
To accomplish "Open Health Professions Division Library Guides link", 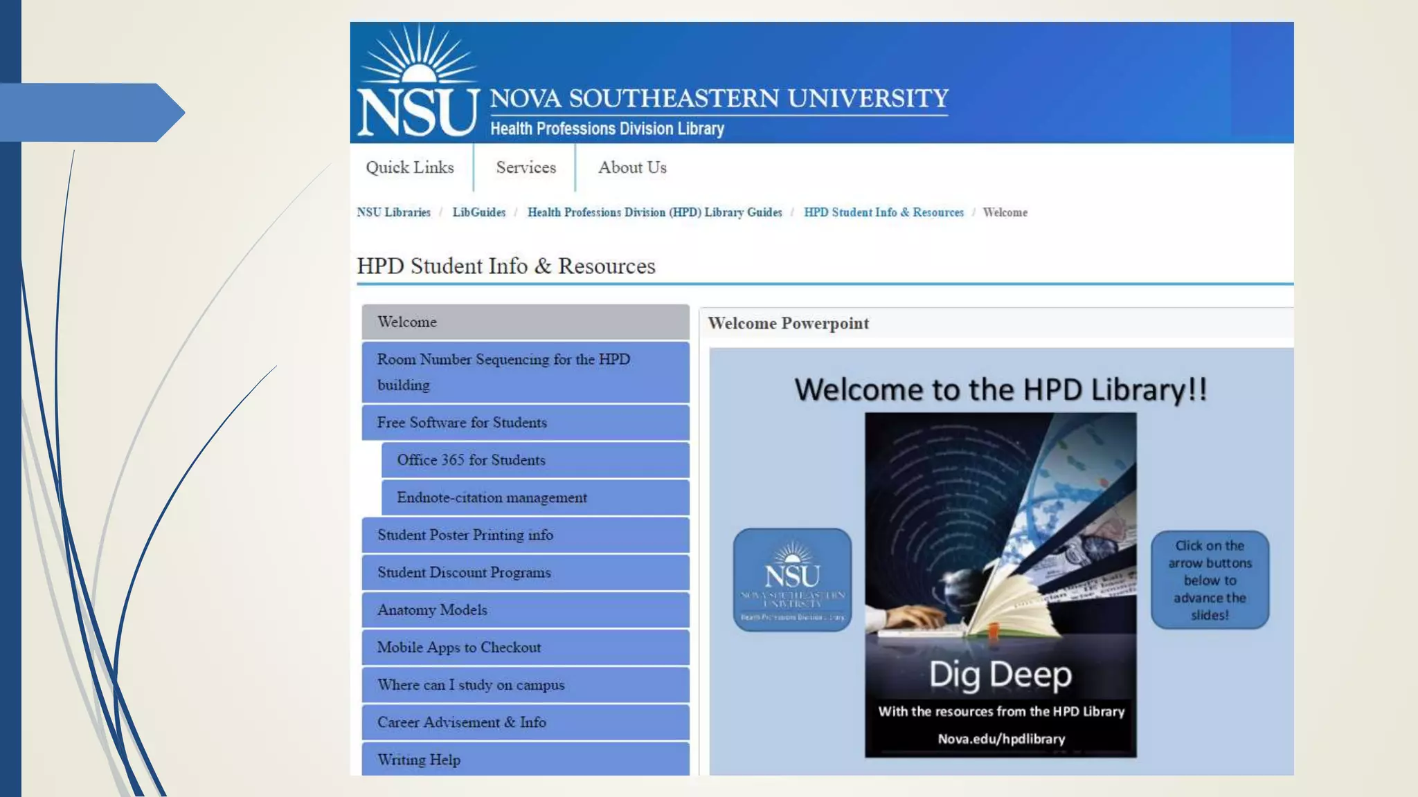I will click(x=654, y=212).
